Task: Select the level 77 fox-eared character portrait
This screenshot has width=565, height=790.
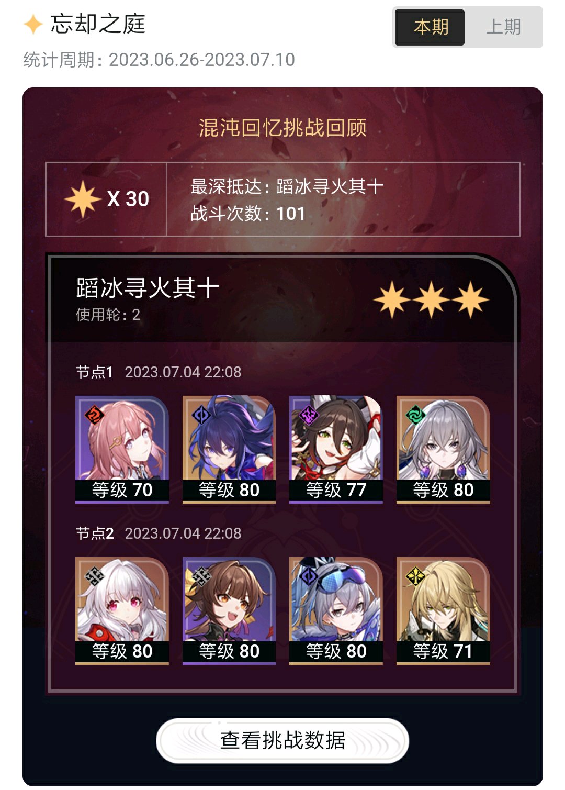Action: point(336,450)
